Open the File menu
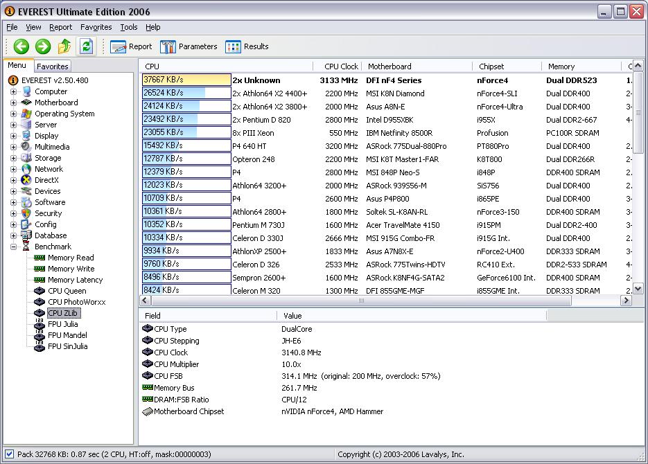 pyautogui.click(x=12, y=27)
